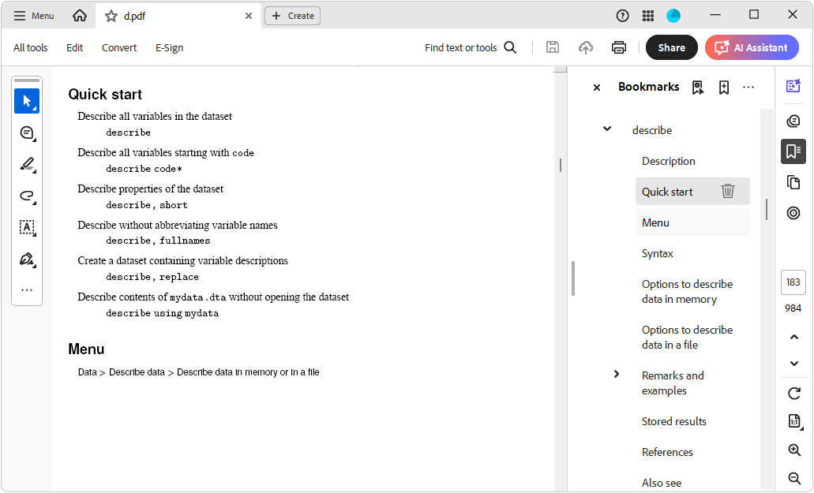The image size is (814, 493).
Task: Click the Save file icon
Action: coord(553,47)
